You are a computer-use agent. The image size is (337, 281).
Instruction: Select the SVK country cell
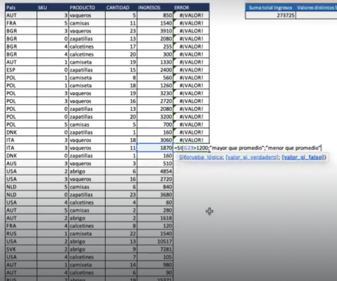21,249
